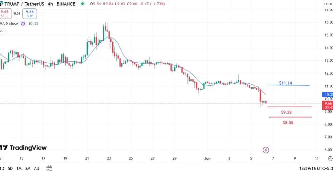Viewport: 333px width, 171px height.
Task: Click the TRUMP coin symbol icon
Action: (x=1, y=4)
